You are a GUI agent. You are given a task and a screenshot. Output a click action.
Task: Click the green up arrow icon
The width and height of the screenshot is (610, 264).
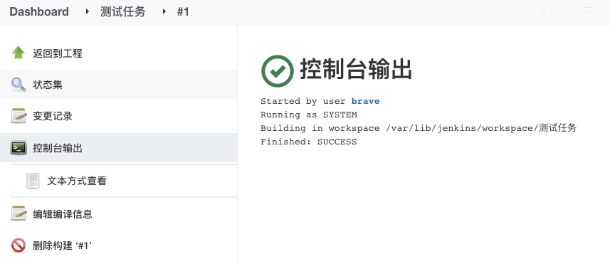(x=19, y=53)
